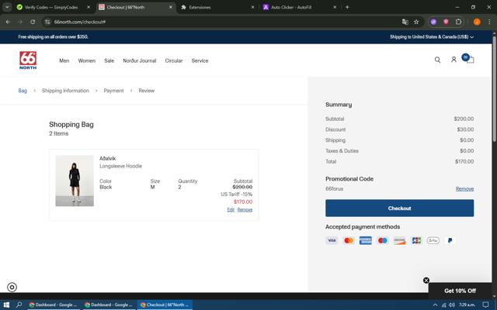Image resolution: width=497 pixels, height=310 pixels.
Task: Open the shopping bag cart icon
Action: coord(470,60)
